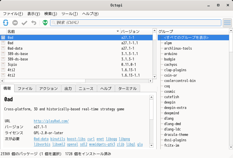Switch to the ファイル tab
The height and width of the screenshot is (158, 233).
tap(25, 89)
